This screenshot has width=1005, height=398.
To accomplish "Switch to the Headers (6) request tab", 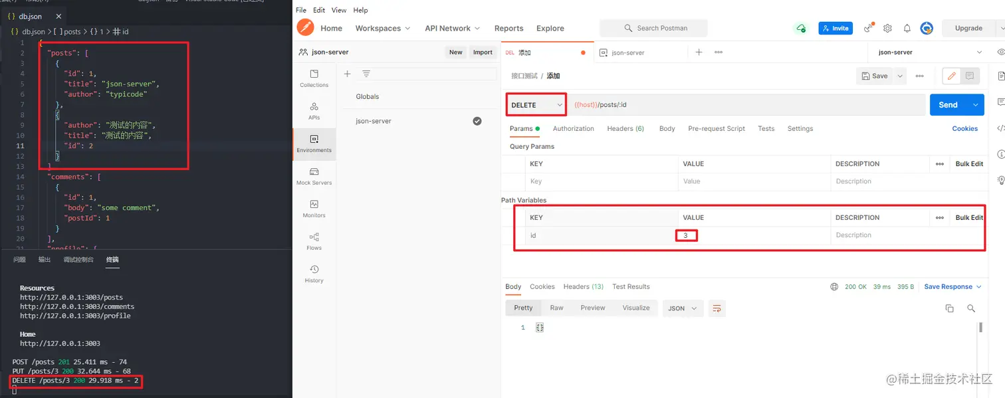I will click(x=625, y=129).
